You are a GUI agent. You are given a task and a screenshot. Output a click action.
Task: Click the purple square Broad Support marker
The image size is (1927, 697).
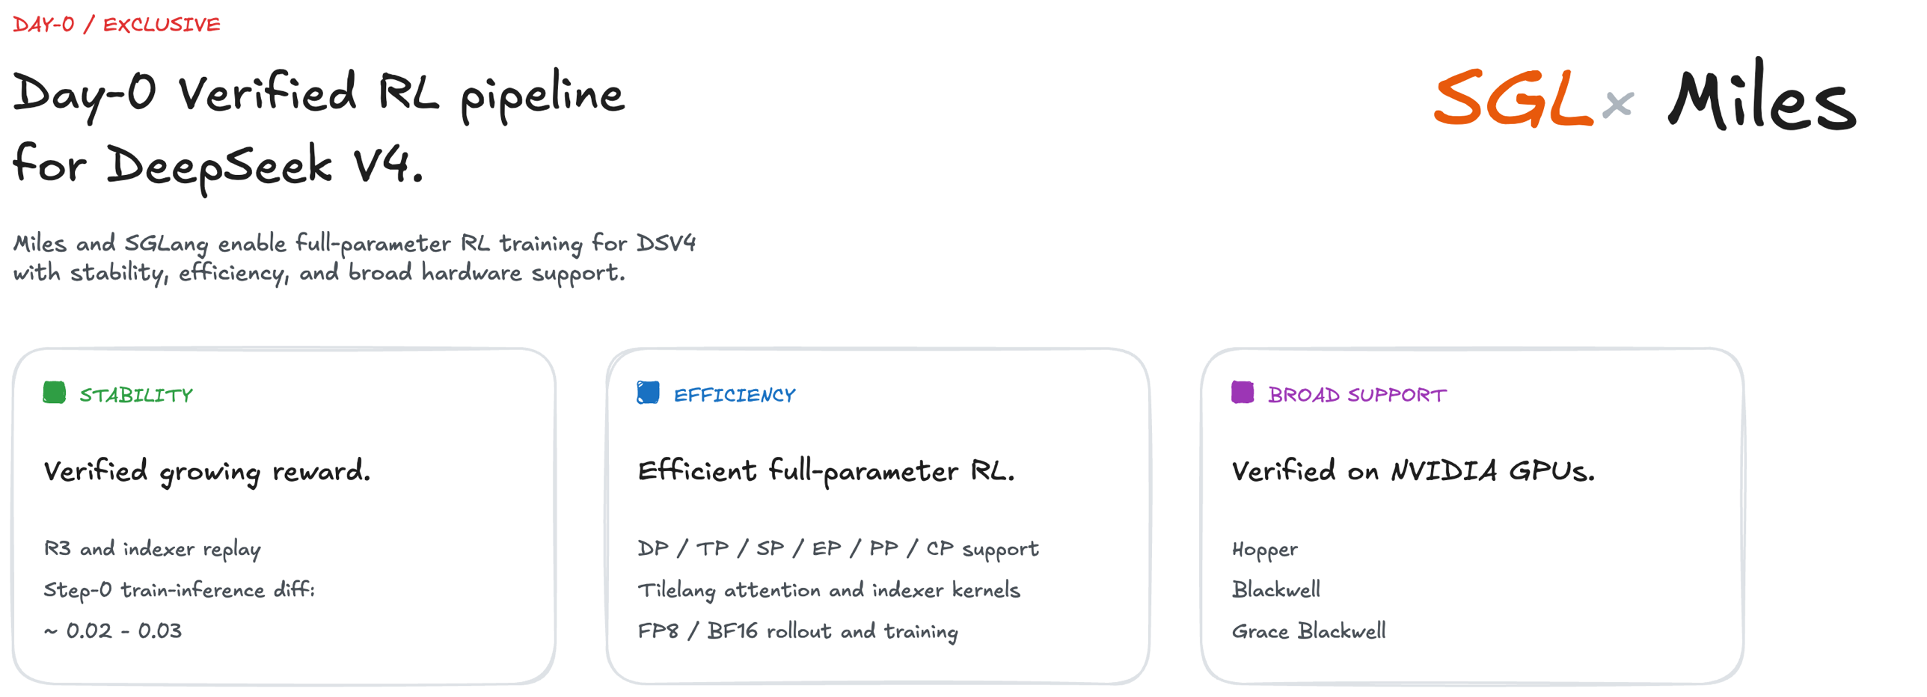[1242, 393]
